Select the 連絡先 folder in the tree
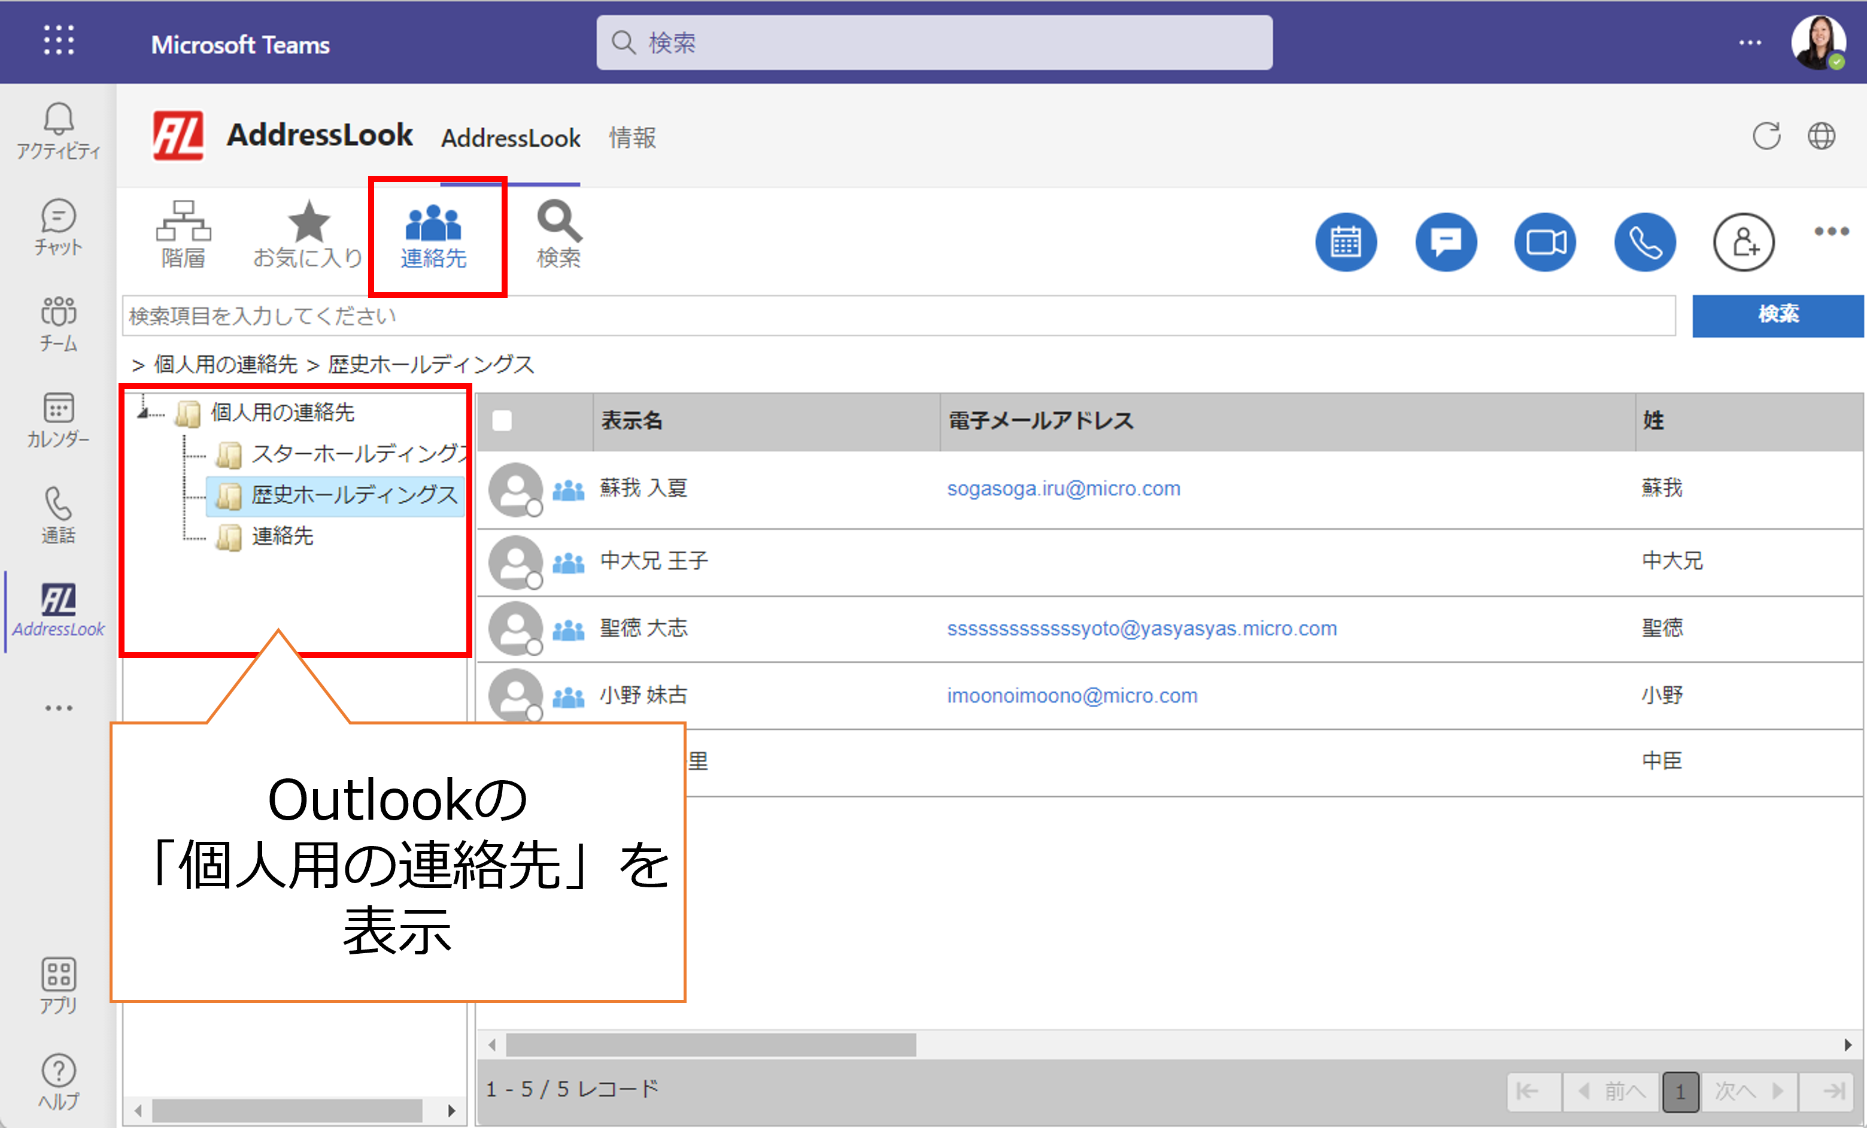Screen dimensions: 1867x1128 [x=281, y=536]
